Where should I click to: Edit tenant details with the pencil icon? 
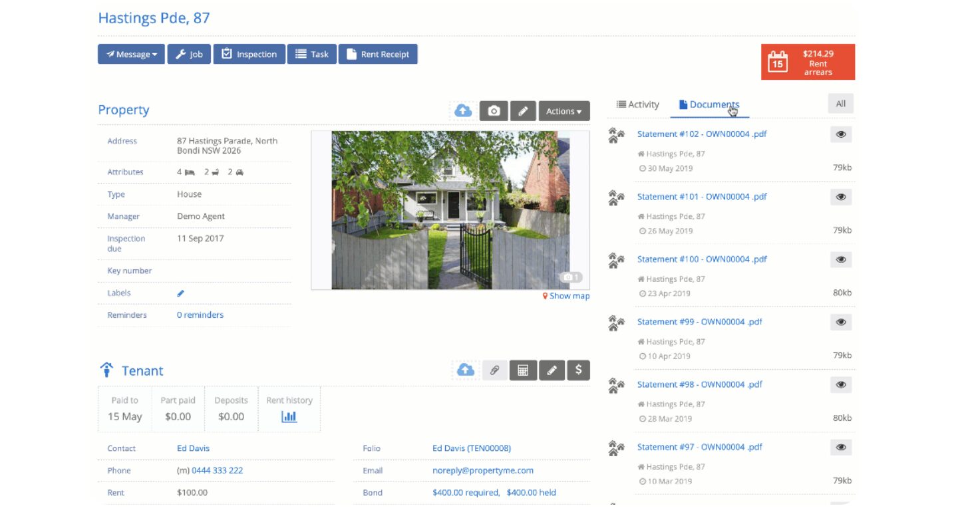pyautogui.click(x=552, y=370)
